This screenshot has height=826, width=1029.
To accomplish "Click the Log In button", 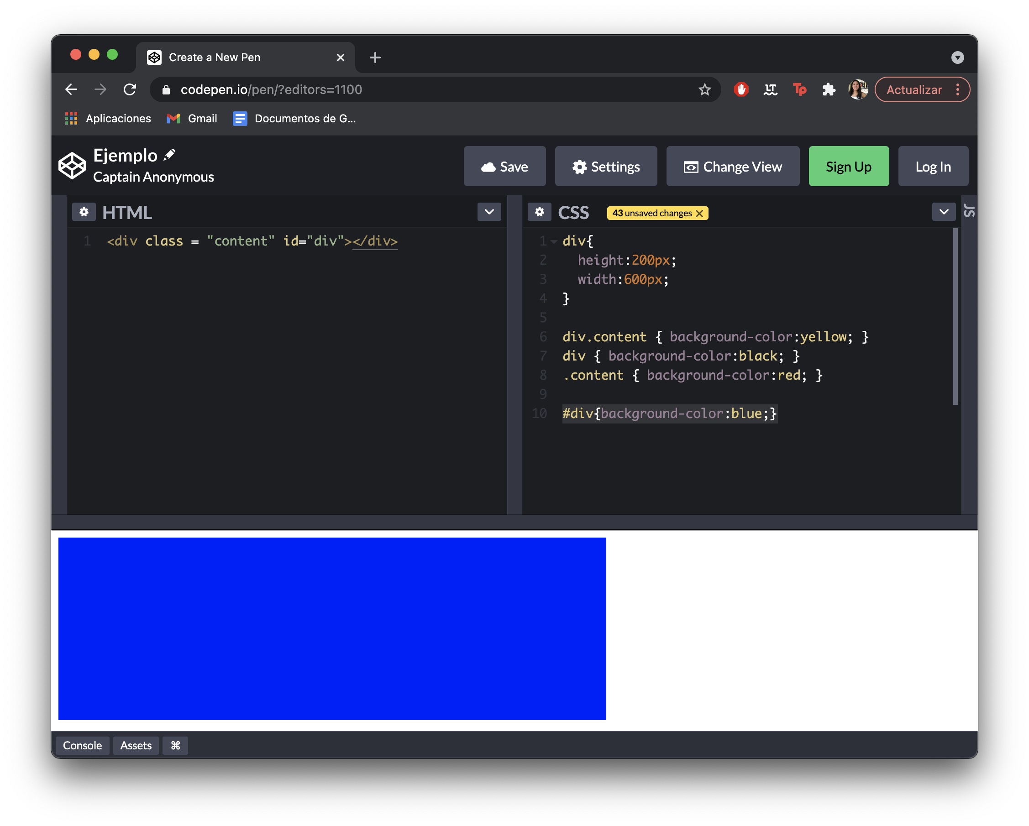I will click(933, 166).
